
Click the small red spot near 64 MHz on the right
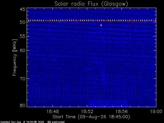pyautogui.click(x=144, y=61)
